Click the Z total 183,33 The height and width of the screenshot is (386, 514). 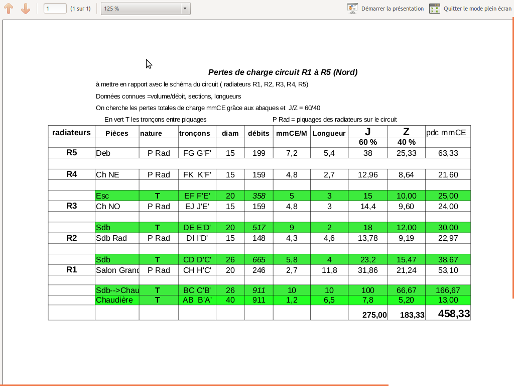412,315
